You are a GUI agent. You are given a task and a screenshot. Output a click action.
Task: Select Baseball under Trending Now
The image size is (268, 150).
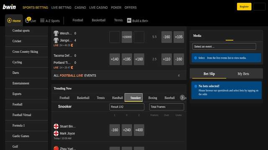pos(170,98)
